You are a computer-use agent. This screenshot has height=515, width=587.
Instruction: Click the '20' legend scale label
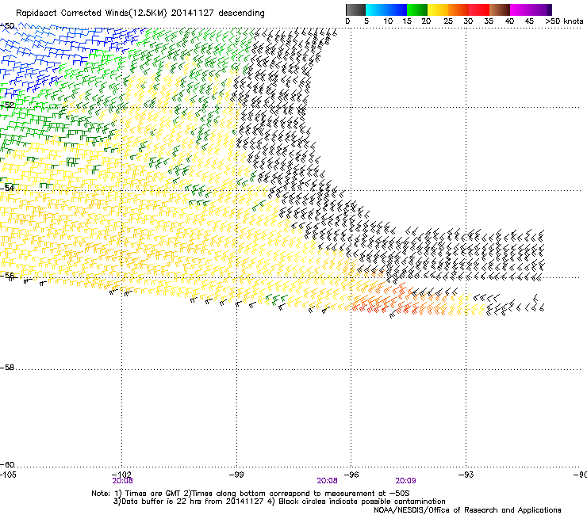[426, 21]
